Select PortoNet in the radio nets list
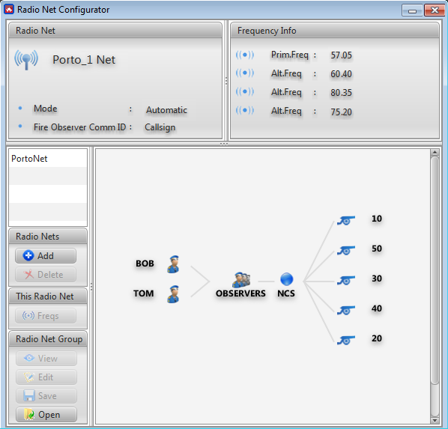The image size is (448, 429). click(x=48, y=159)
